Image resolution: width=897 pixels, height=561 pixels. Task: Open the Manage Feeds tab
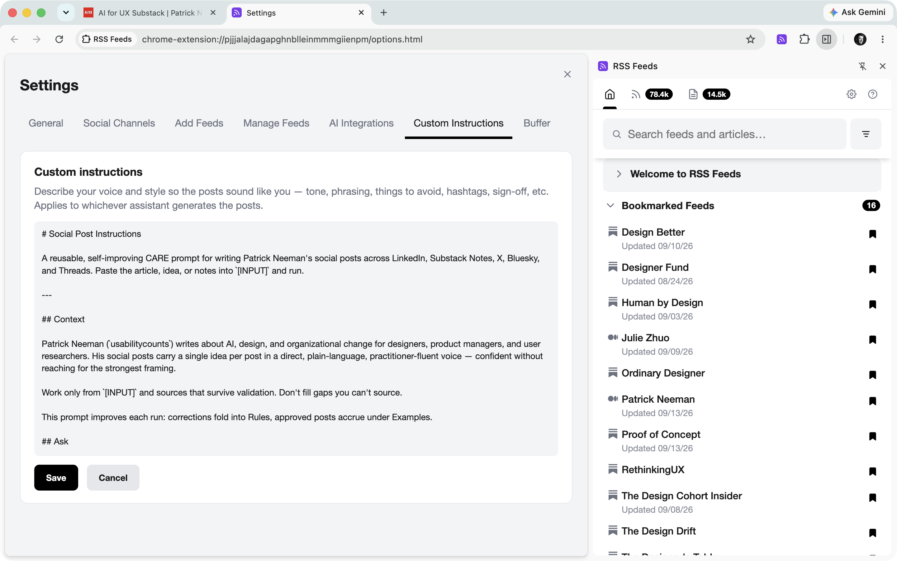(276, 123)
